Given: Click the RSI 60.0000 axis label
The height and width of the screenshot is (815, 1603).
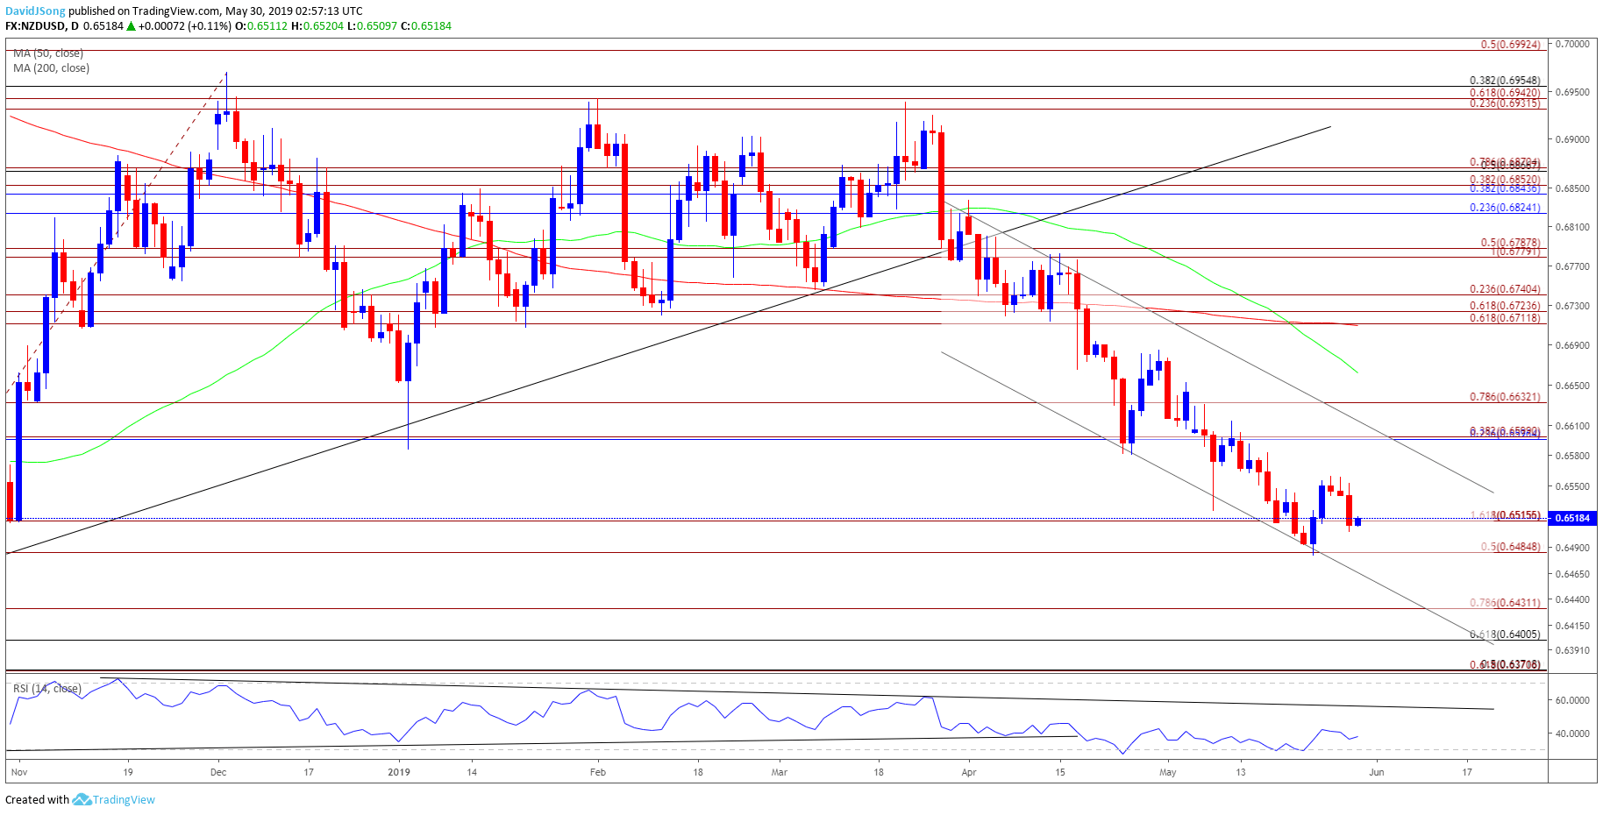Looking at the screenshot, I should click(1572, 700).
